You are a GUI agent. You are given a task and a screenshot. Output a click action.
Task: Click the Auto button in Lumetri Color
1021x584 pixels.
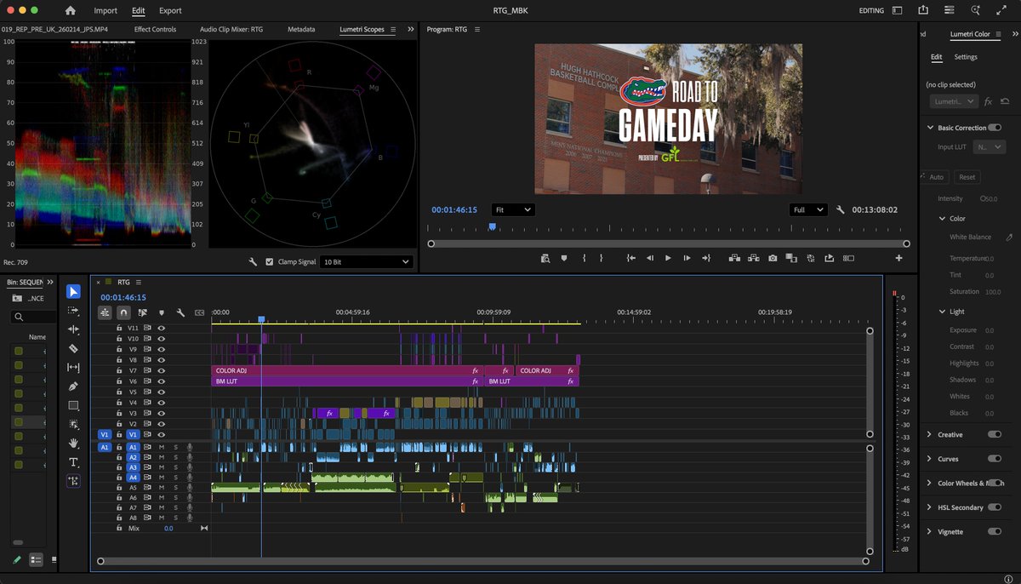936,177
